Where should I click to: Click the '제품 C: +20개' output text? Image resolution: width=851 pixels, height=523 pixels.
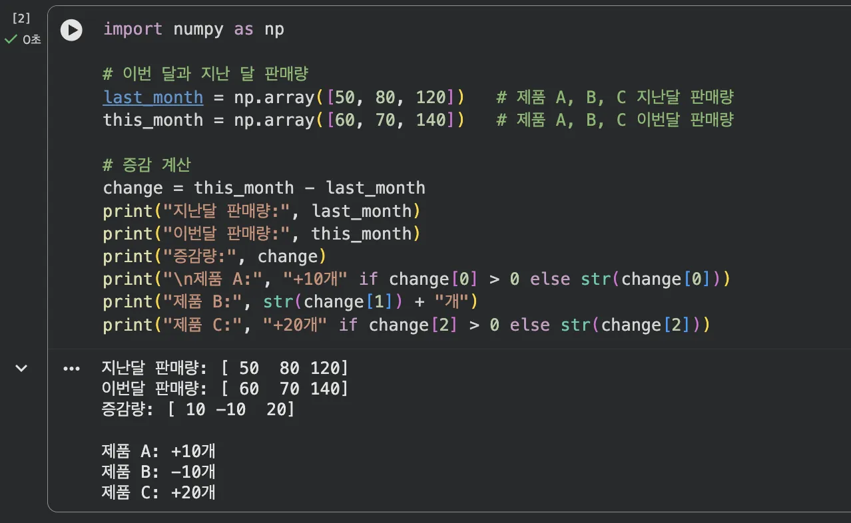[158, 492]
